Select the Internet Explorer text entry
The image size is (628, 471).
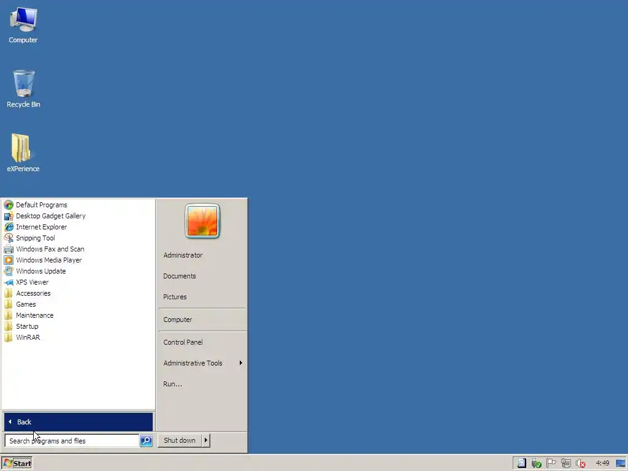pos(42,227)
